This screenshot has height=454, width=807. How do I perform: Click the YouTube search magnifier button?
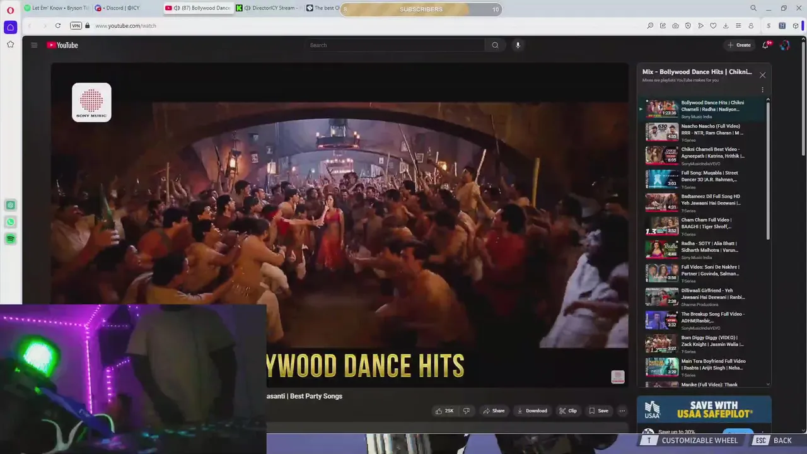point(495,45)
